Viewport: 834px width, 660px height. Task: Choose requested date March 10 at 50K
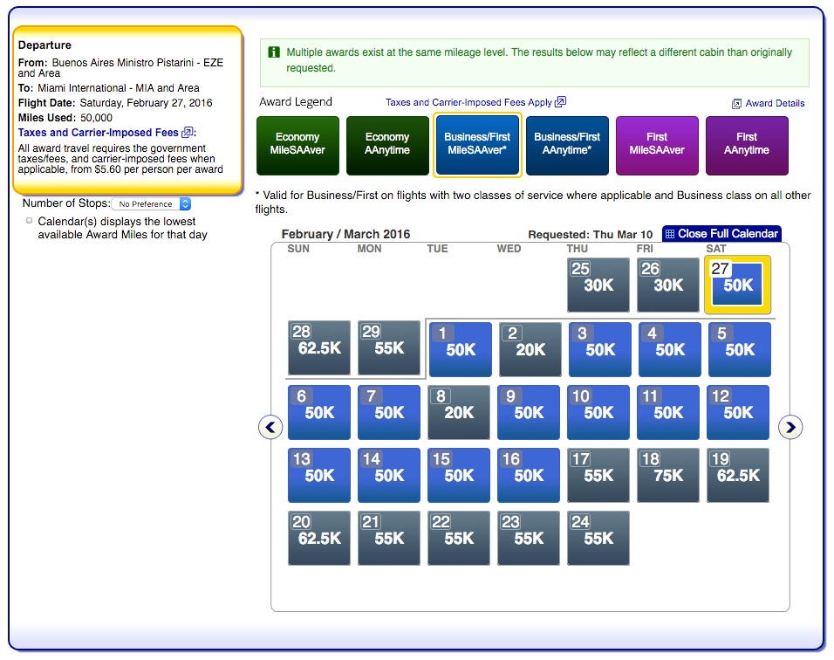coord(598,412)
